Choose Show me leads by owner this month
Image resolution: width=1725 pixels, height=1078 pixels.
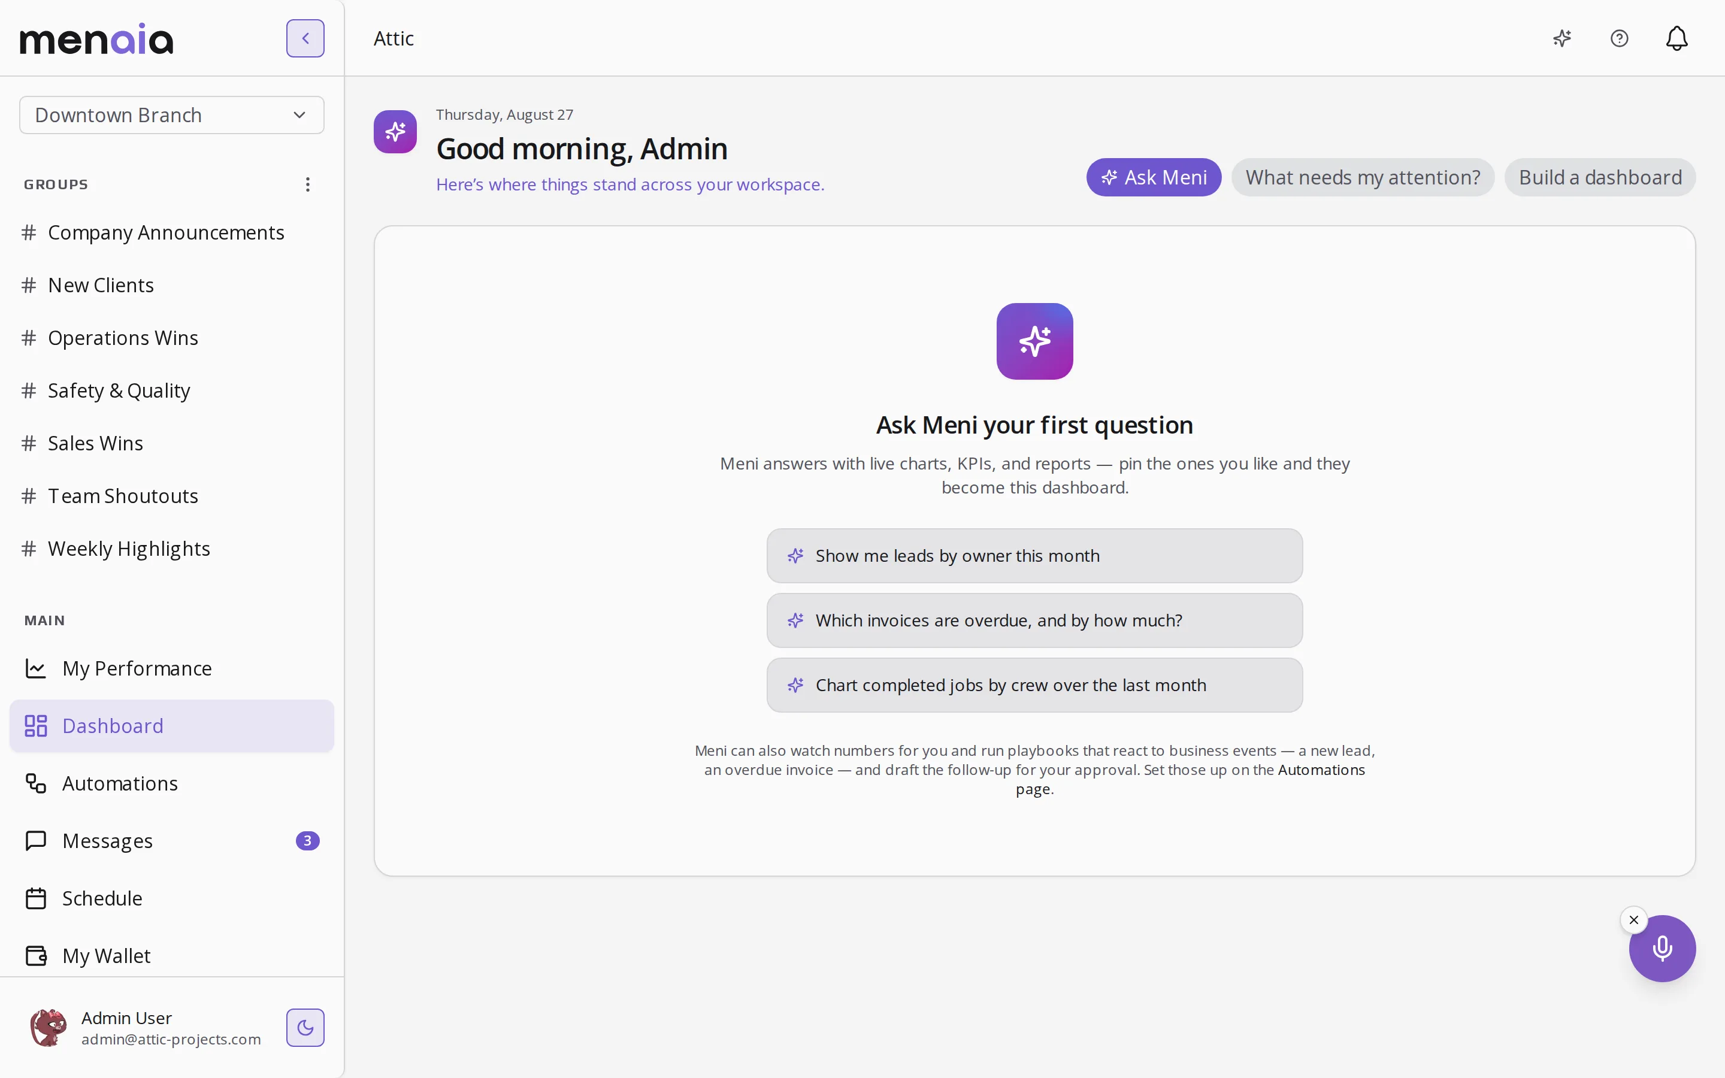1034,556
